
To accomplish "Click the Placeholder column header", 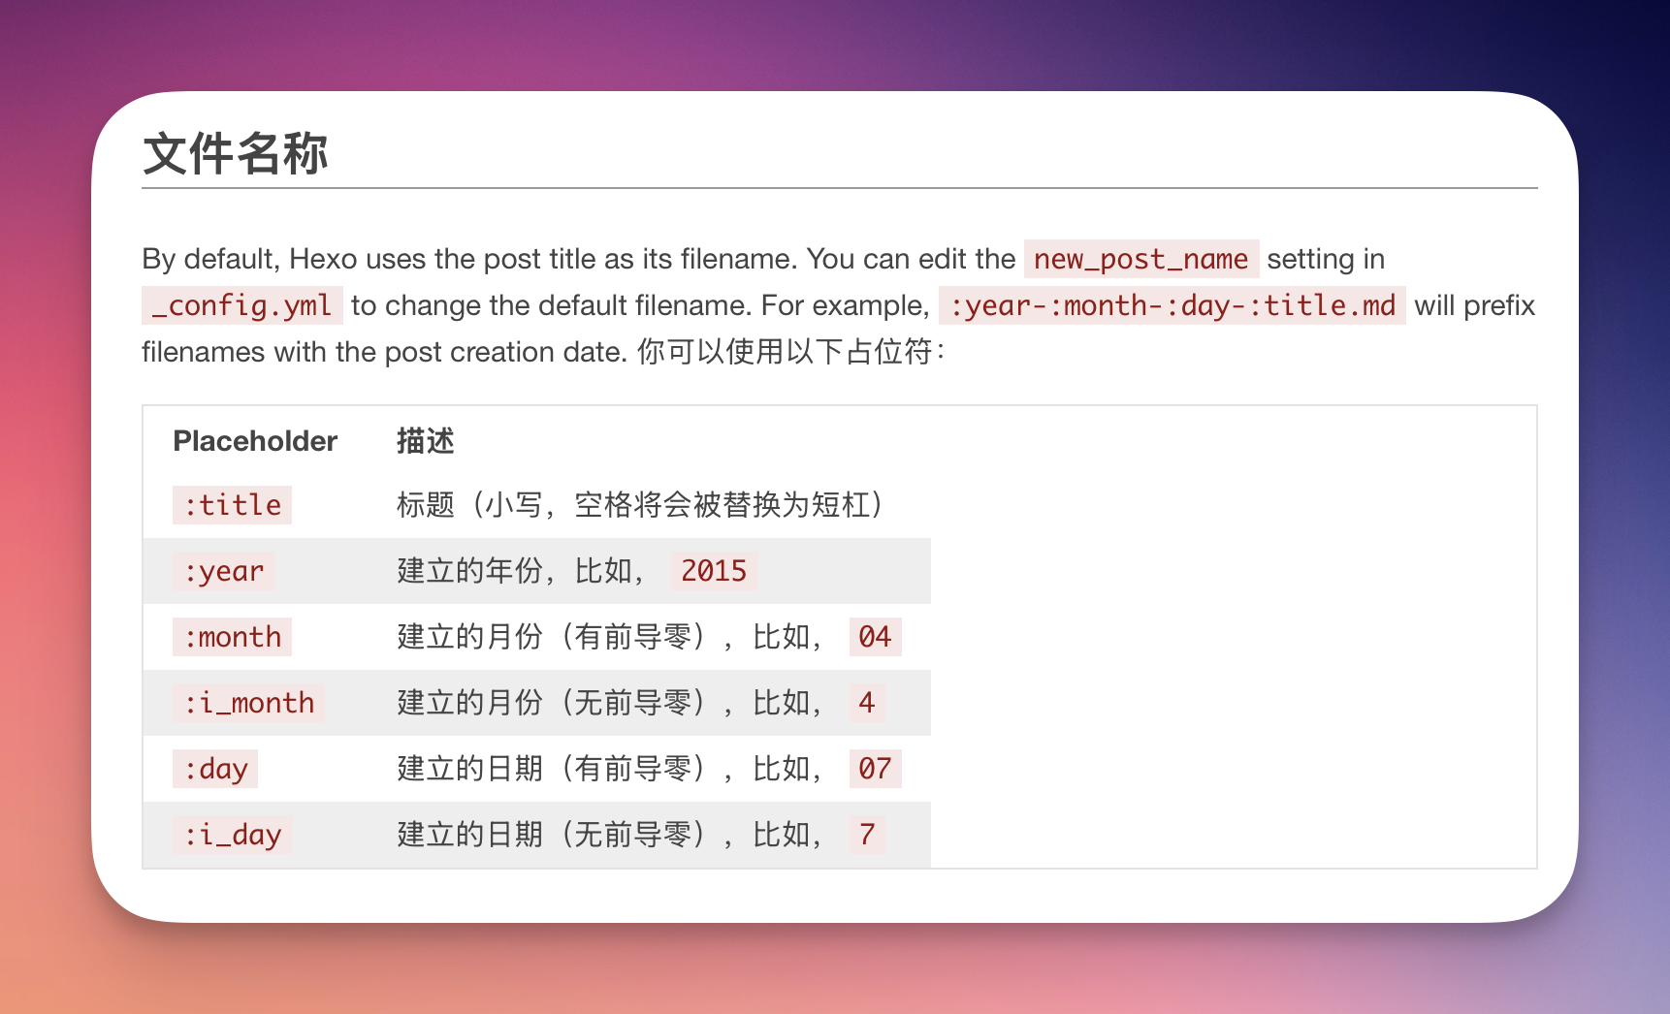I will pyautogui.click(x=255, y=441).
